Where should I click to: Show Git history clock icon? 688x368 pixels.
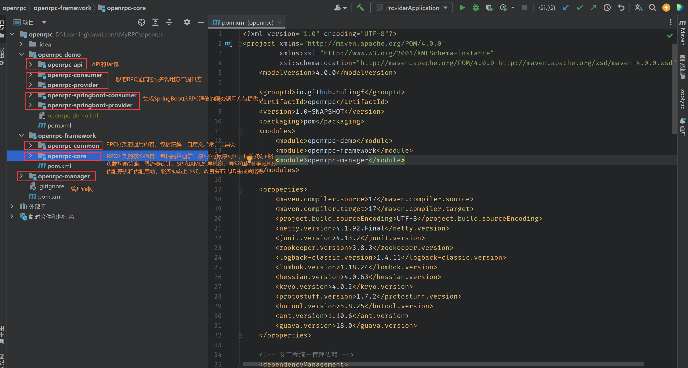coord(607,8)
